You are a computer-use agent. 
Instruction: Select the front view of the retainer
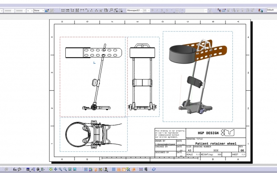[x=93, y=77]
